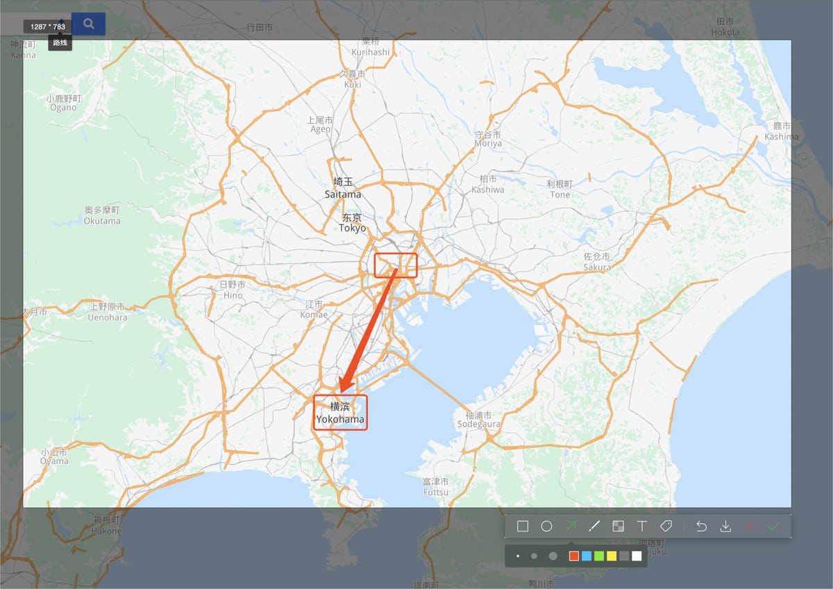Image resolution: width=833 pixels, height=589 pixels.
Task: Pick the gray color swatch
Action: pos(624,556)
